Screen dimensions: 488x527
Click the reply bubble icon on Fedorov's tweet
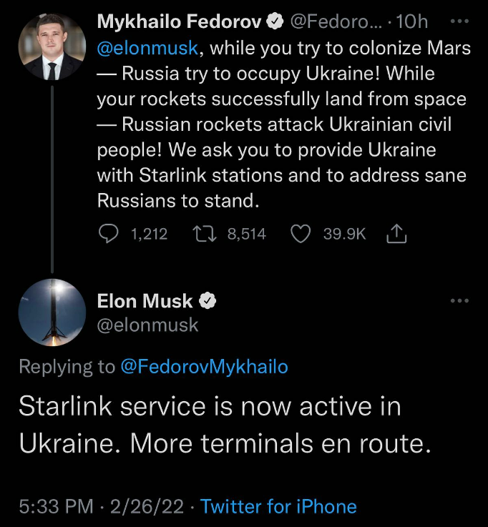[x=107, y=234]
